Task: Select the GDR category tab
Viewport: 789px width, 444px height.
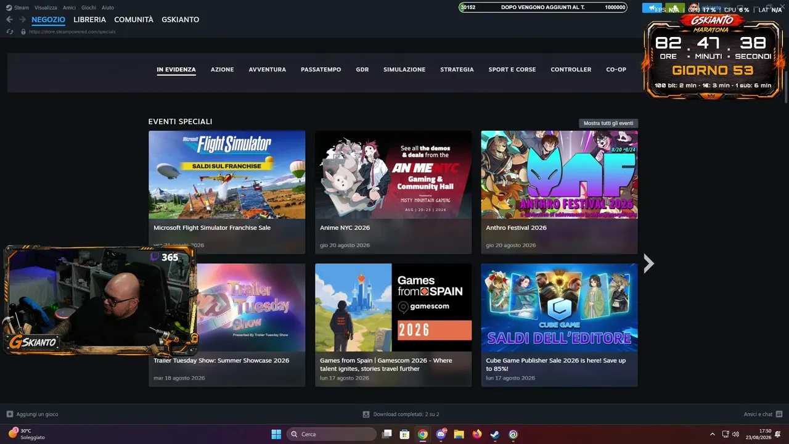Action: [362, 70]
